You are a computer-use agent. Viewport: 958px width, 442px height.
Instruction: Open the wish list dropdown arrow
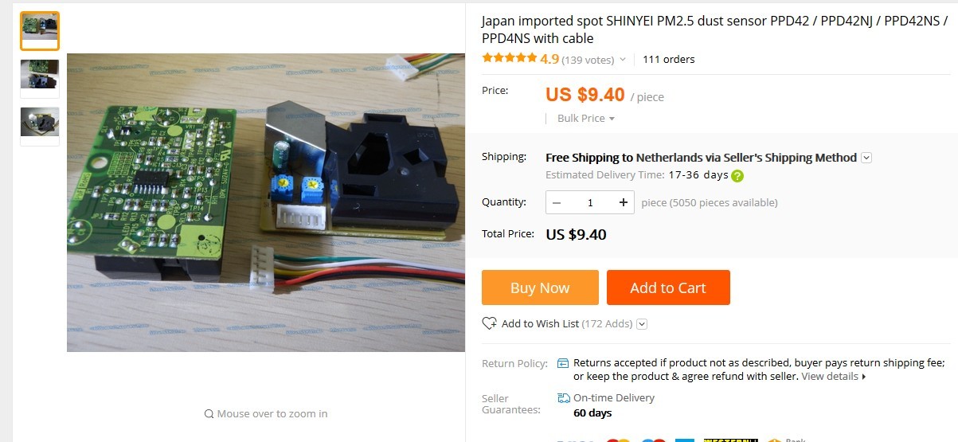coord(642,324)
